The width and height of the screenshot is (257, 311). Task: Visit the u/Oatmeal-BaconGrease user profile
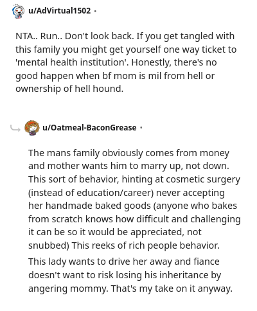click(89, 128)
